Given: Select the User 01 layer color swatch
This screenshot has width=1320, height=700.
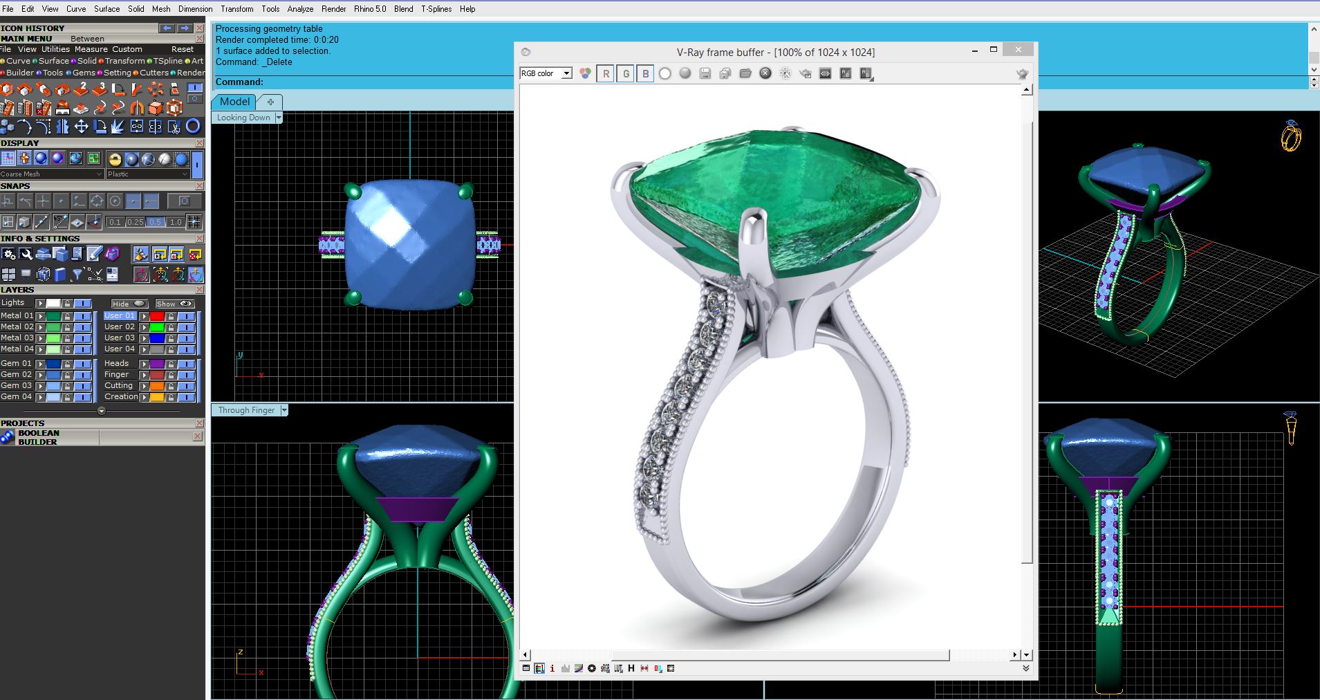Looking at the screenshot, I should click(x=158, y=316).
